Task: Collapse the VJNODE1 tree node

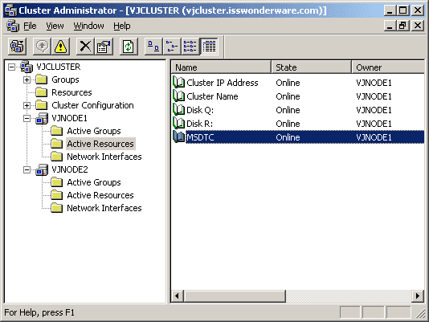Action: [x=27, y=119]
